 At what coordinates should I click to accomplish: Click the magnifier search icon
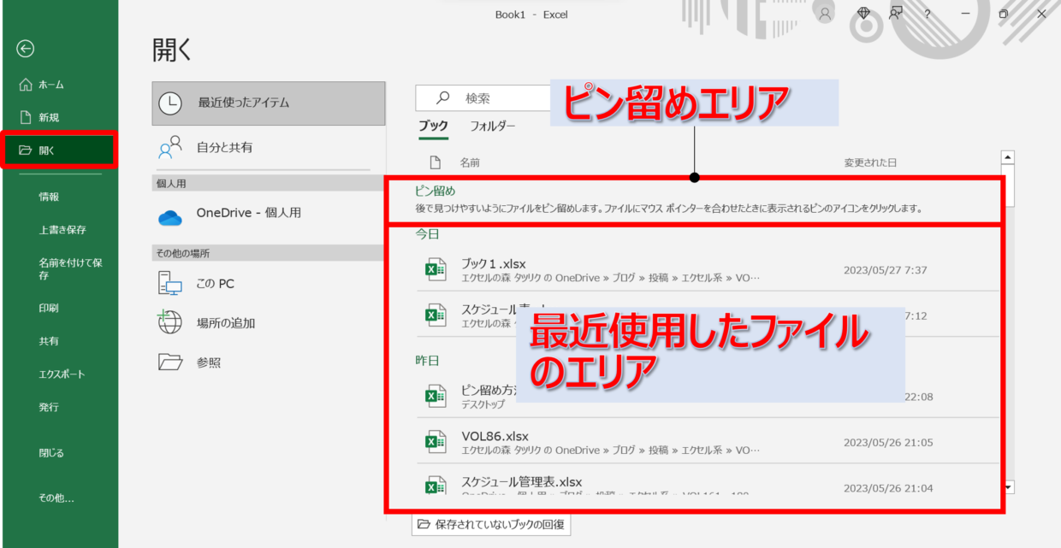[443, 97]
